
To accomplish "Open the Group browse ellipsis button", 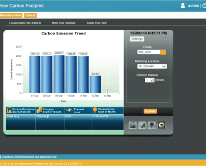I will (163, 52).
